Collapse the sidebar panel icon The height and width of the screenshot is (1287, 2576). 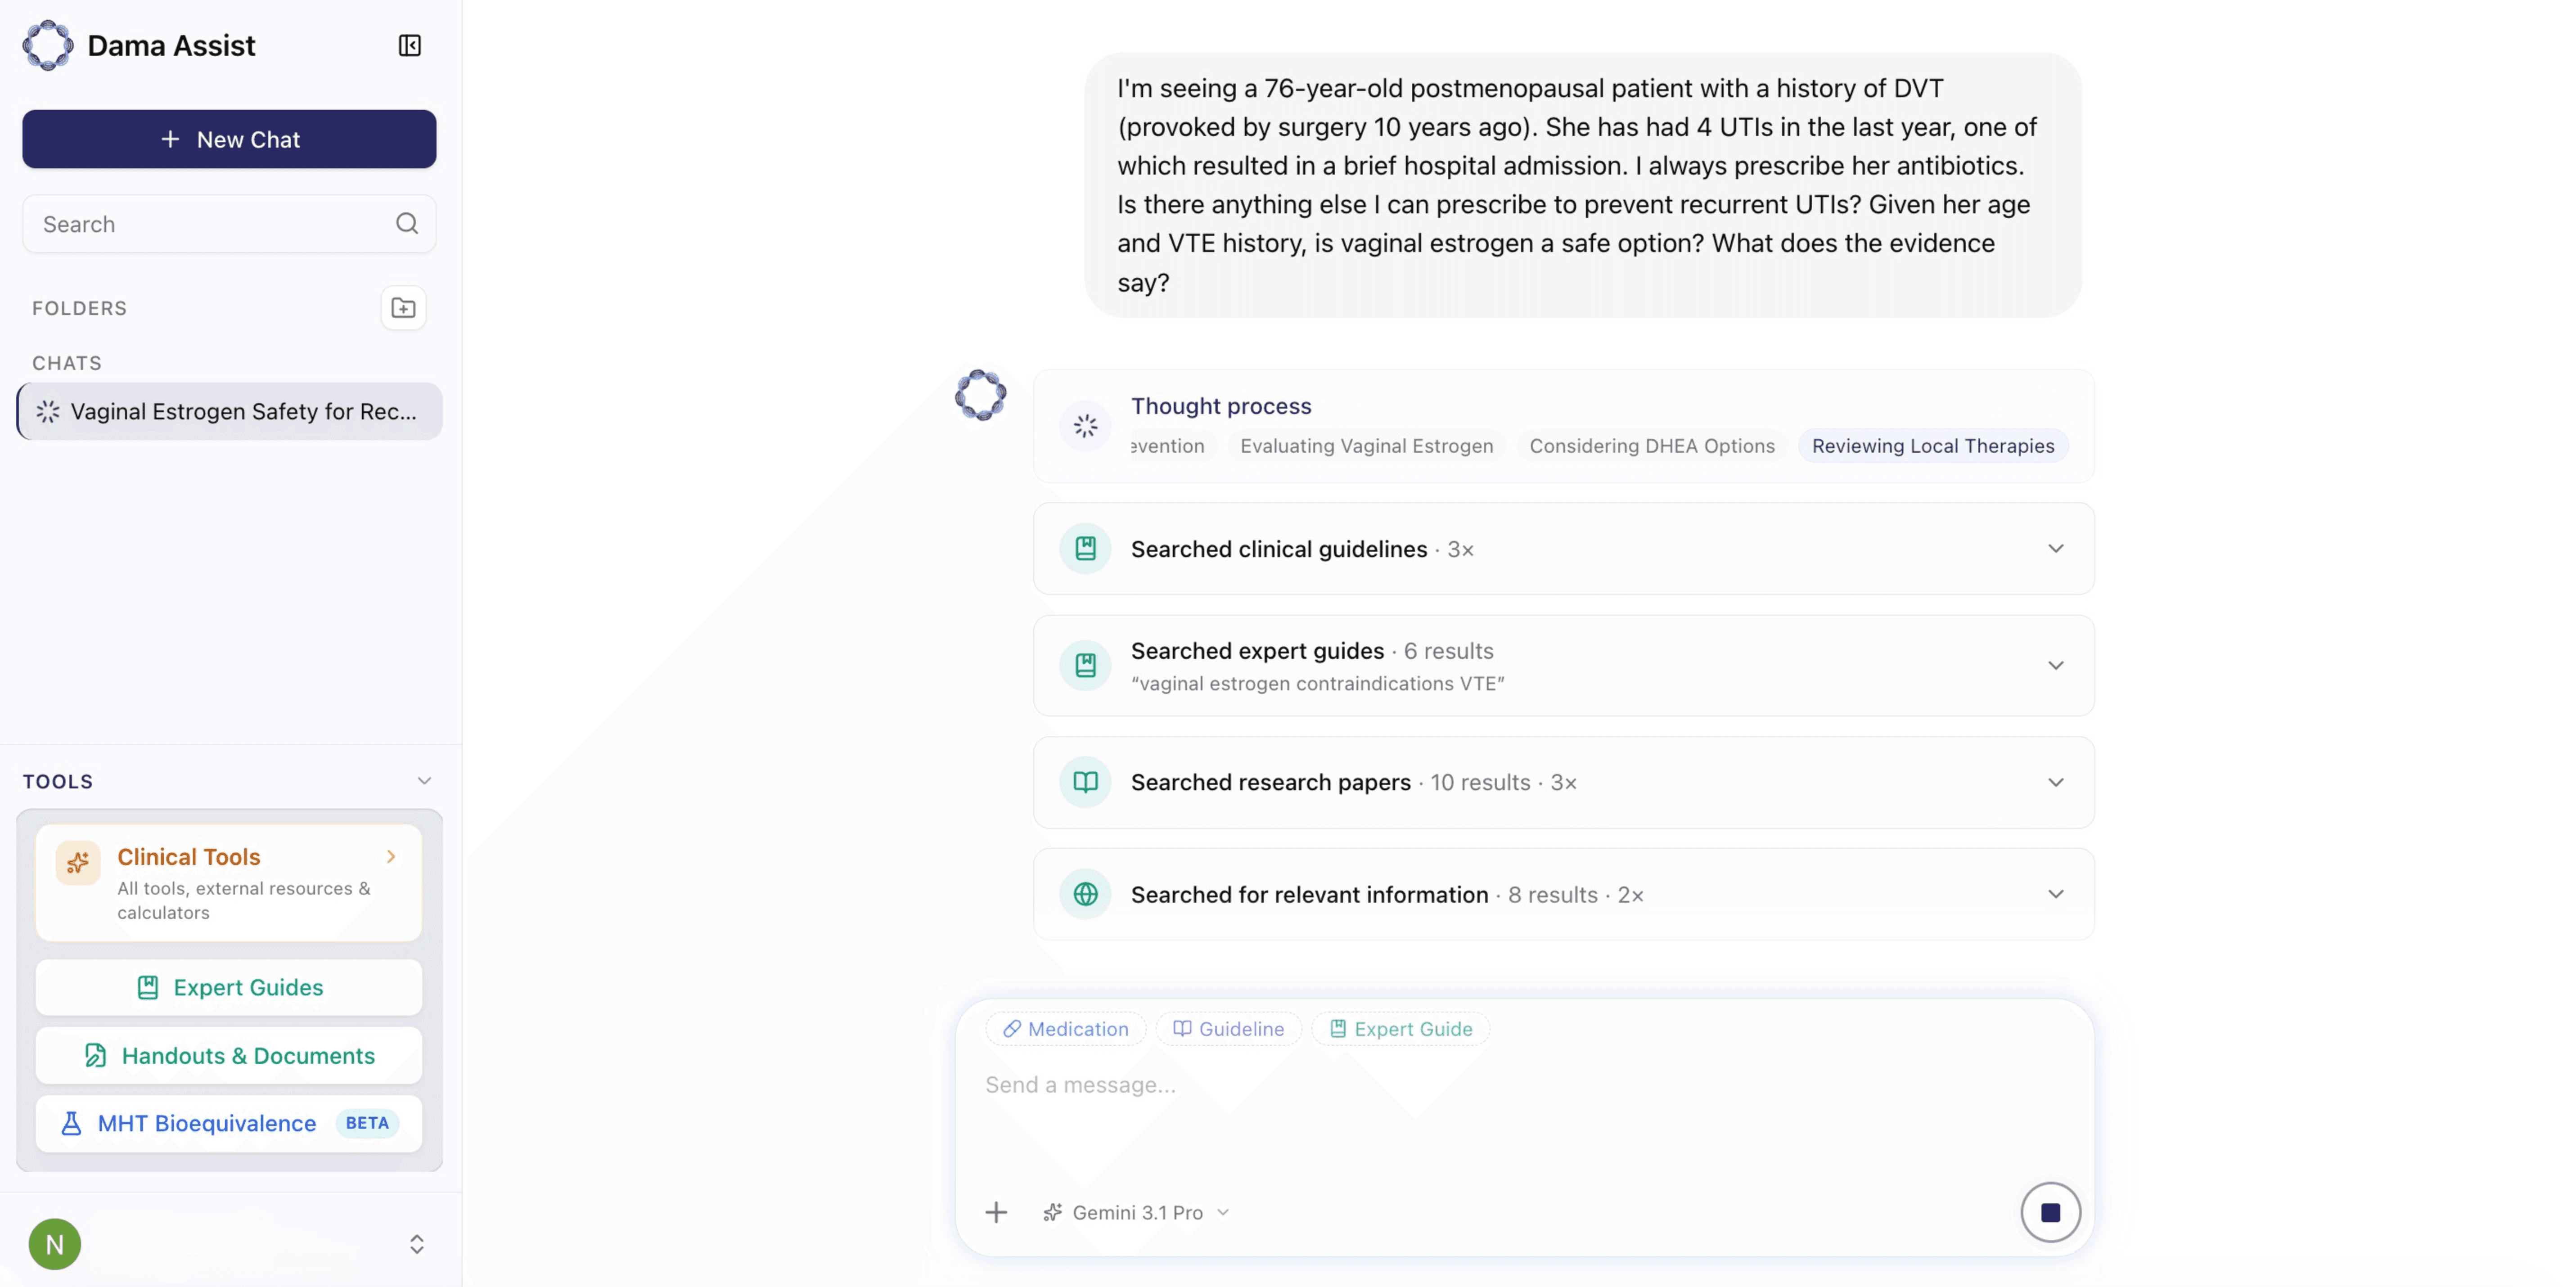pos(410,46)
